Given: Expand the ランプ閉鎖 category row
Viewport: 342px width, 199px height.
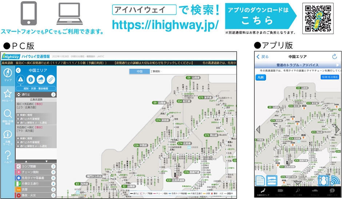Looking at the screenshot, I should (36, 166).
